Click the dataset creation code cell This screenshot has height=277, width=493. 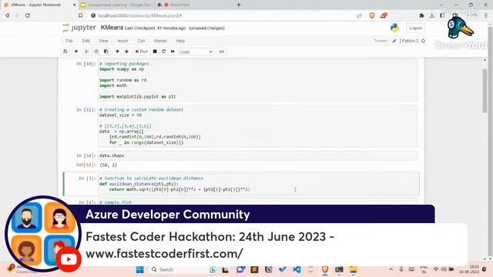(x=257, y=126)
